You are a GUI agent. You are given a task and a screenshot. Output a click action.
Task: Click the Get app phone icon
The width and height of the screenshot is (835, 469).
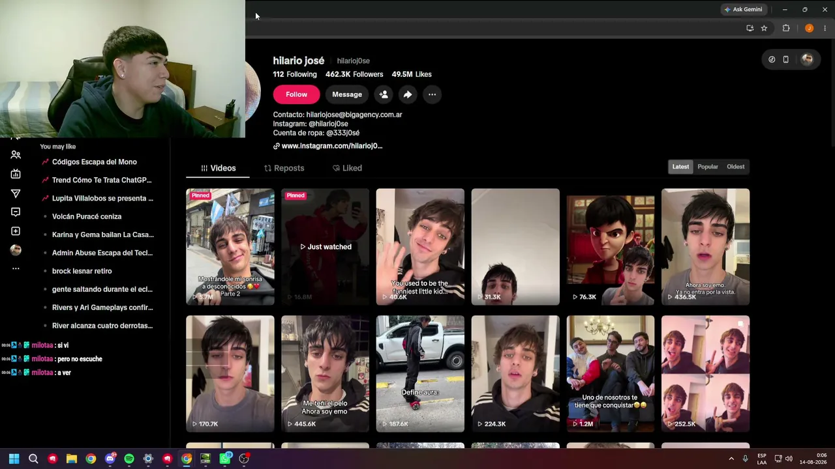786,59
